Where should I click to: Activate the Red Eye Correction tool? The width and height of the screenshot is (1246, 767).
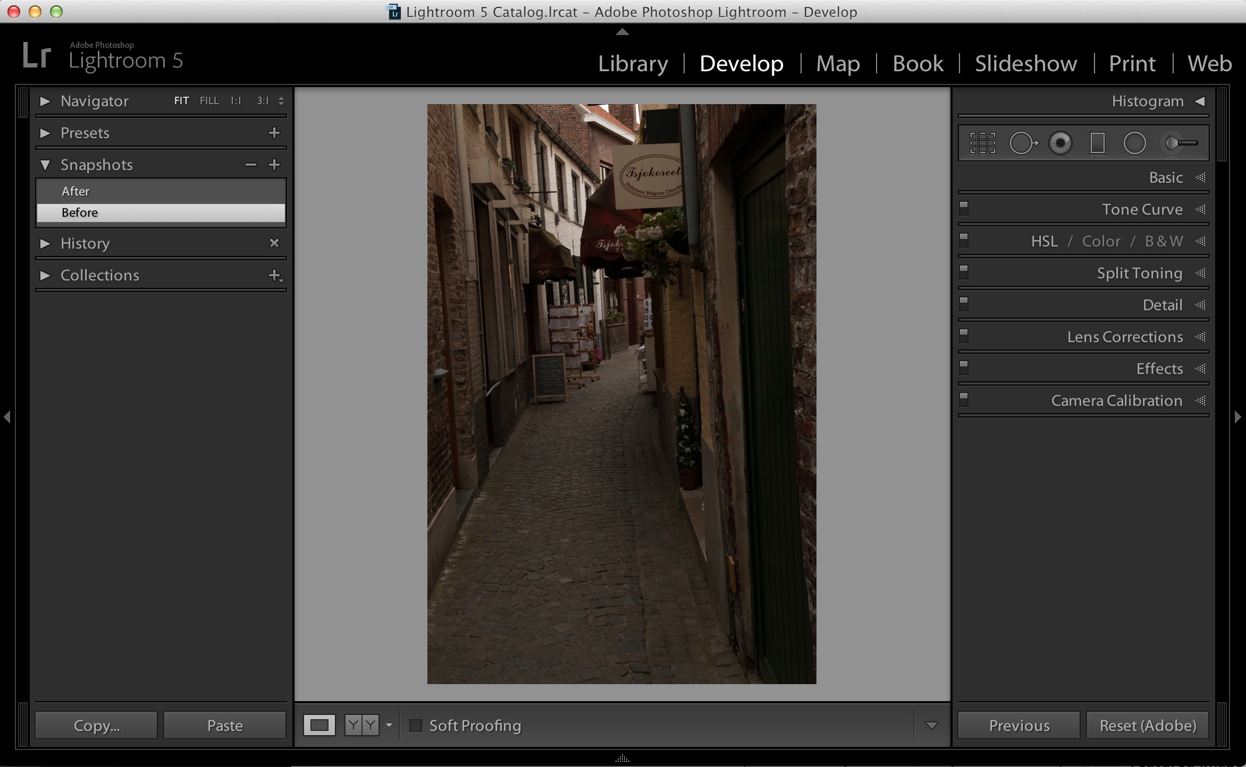(1060, 143)
